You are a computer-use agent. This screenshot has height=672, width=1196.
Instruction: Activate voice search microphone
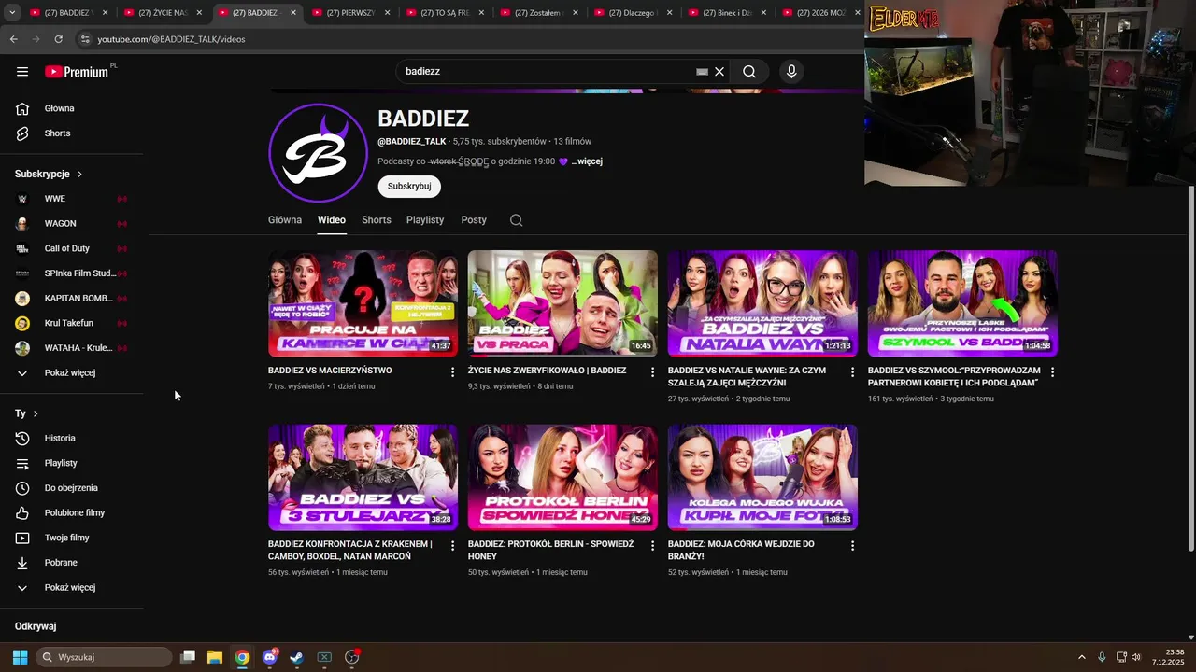click(x=791, y=72)
